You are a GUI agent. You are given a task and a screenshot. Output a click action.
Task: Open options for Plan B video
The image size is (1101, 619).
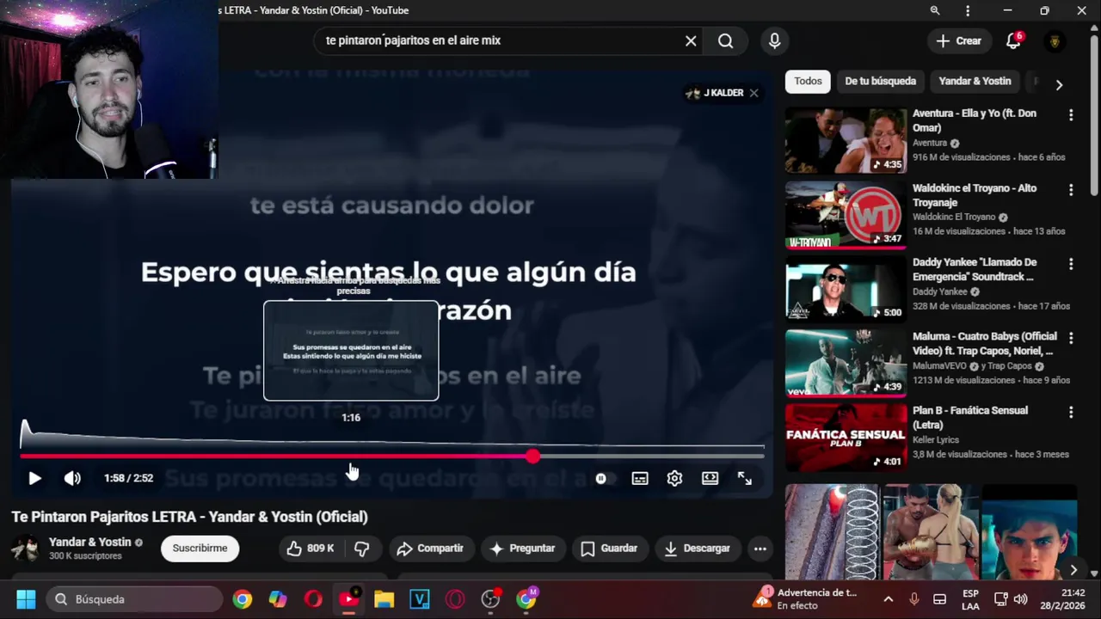click(1071, 412)
